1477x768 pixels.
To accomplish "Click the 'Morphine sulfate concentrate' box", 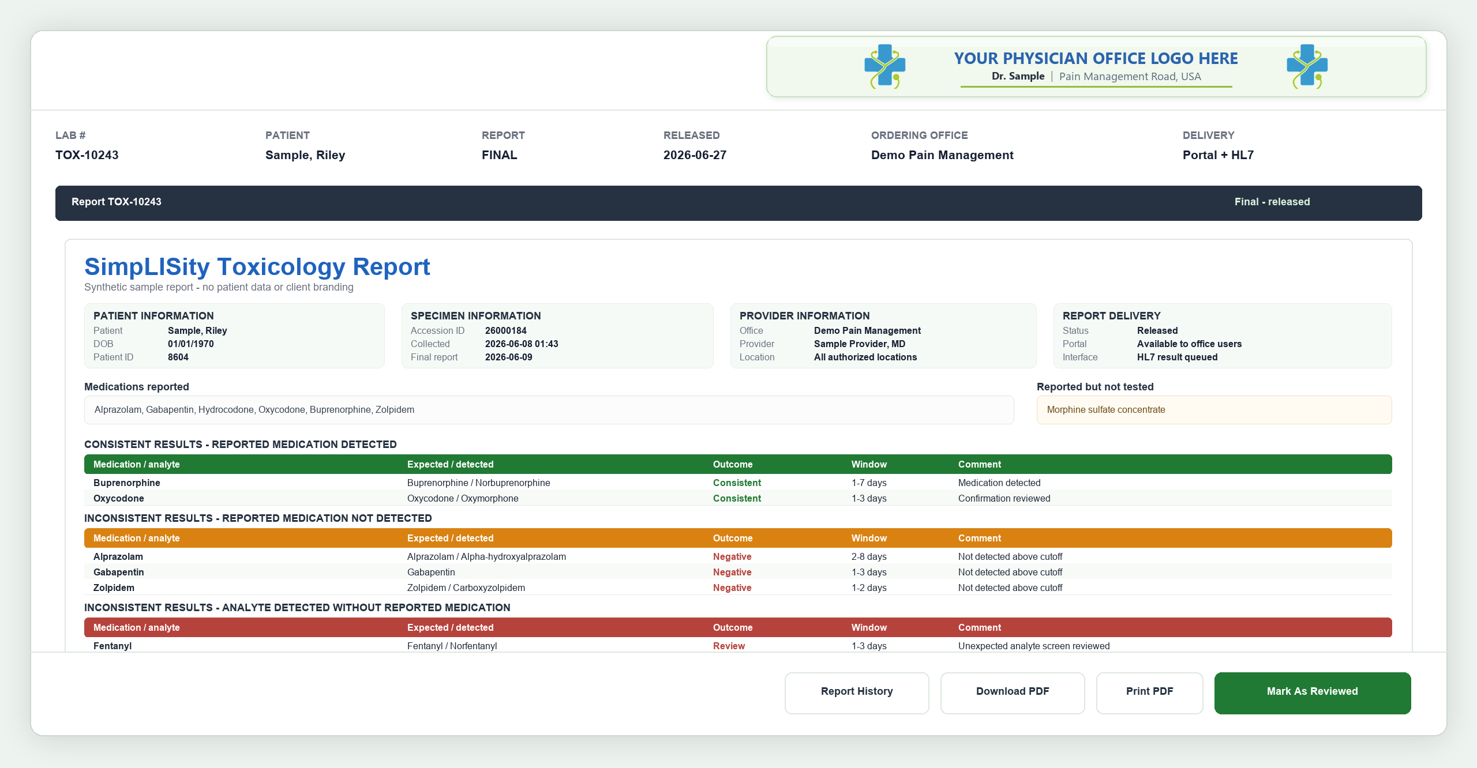I will 1214,410.
